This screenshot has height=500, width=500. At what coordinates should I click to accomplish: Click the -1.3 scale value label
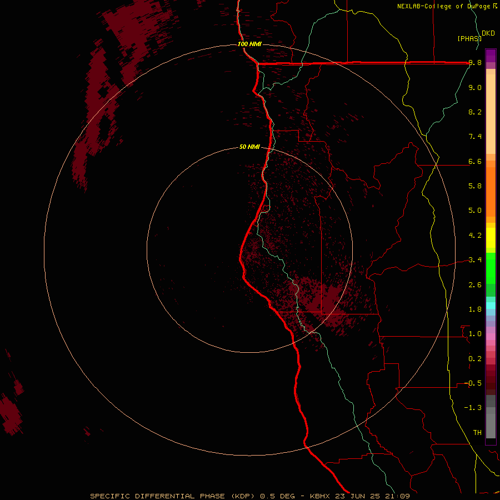click(x=473, y=408)
